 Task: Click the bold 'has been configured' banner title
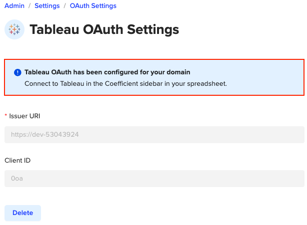click(107, 72)
